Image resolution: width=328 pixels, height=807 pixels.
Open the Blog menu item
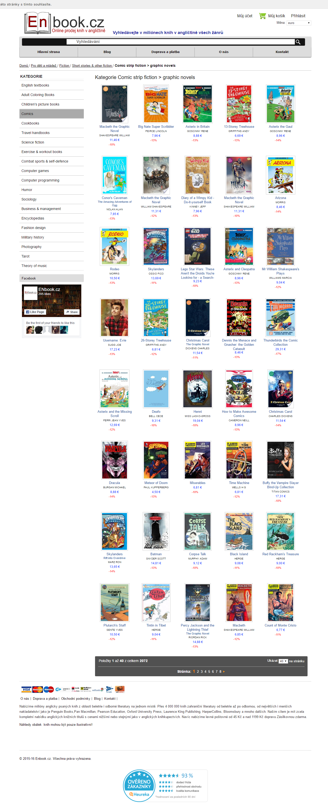(107, 52)
